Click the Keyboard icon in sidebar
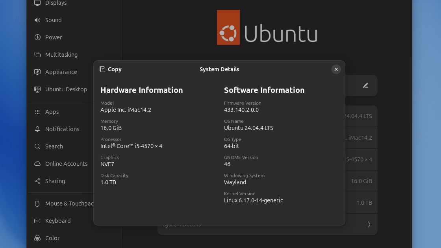 pyautogui.click(x=37, y=221)
